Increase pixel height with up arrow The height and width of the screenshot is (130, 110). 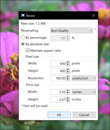(x=68, y=70)
